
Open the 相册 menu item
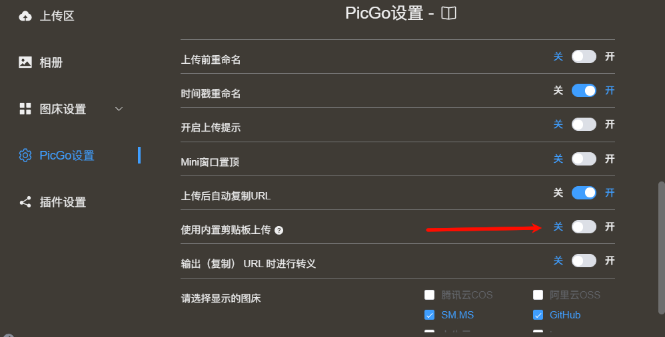51,62
